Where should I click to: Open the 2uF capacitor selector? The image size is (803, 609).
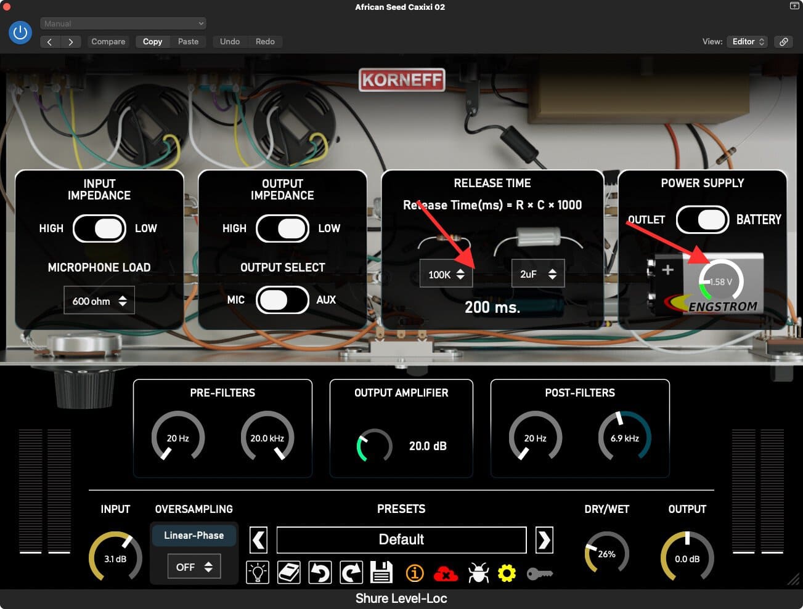click(538, 274)
